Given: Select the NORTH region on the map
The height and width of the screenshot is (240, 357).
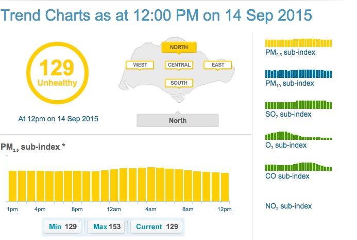Looking at the screenshot, I should click(179, 47).
